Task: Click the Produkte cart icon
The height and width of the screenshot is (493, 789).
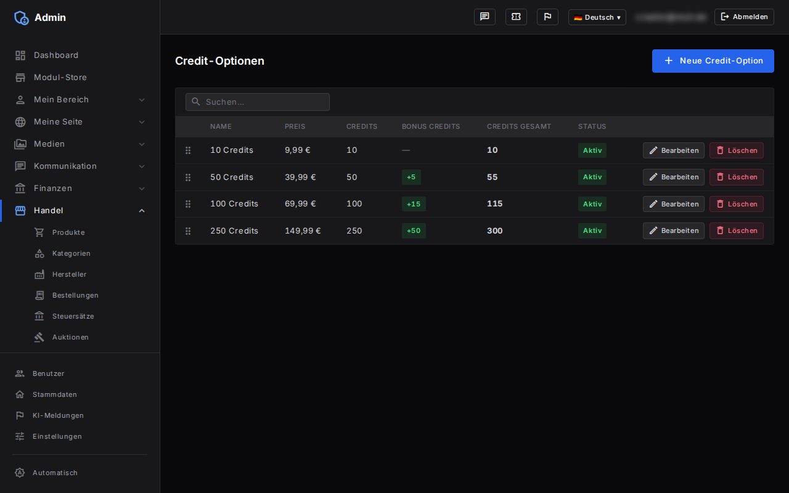Action: (39, 232)
